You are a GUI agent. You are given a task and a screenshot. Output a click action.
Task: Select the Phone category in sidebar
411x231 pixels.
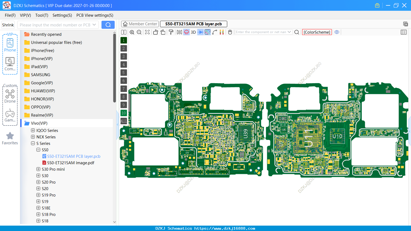10,45
